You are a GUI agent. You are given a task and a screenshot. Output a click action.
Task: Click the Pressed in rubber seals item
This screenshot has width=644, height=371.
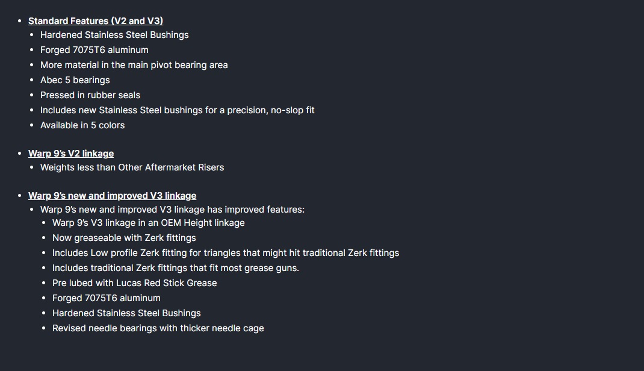(90, 95)
